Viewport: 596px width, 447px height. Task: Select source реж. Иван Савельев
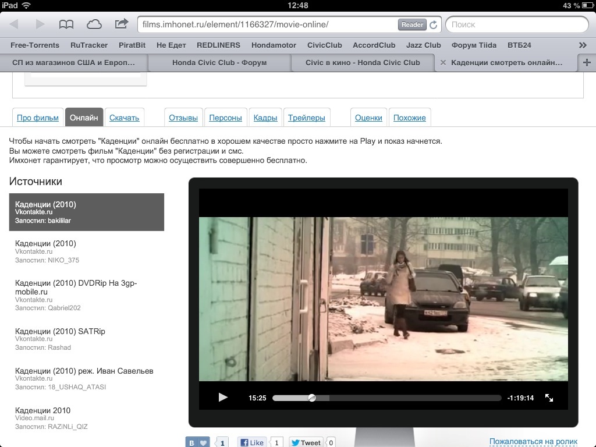[x=87, y=378]
